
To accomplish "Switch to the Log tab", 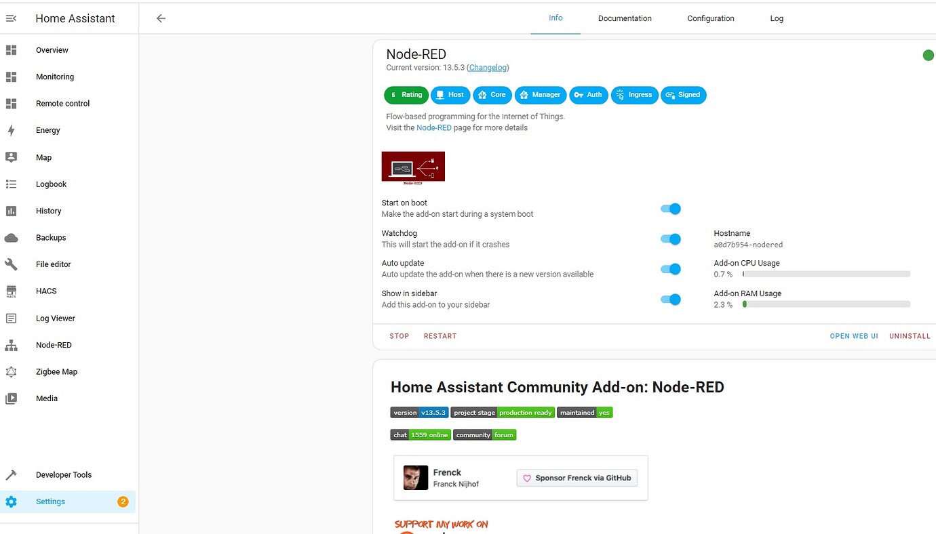I will click(777, 18).
